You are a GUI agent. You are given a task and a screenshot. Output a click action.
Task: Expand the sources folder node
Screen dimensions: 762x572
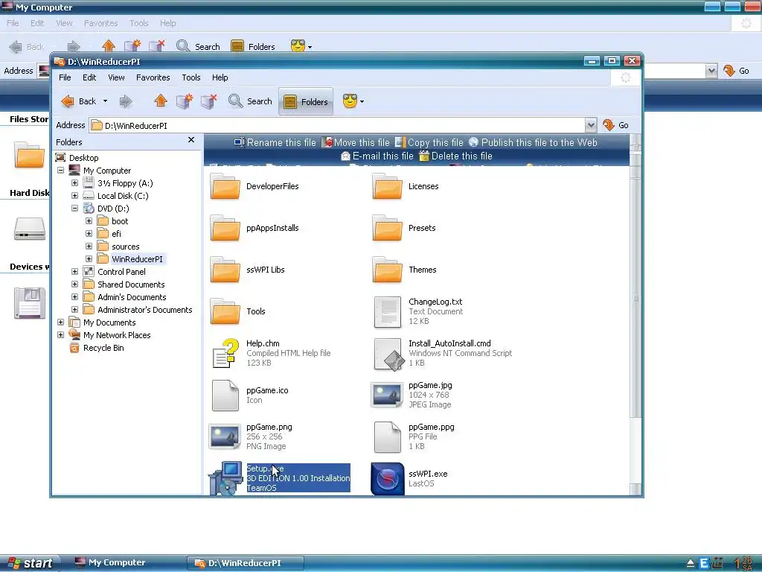89,246
